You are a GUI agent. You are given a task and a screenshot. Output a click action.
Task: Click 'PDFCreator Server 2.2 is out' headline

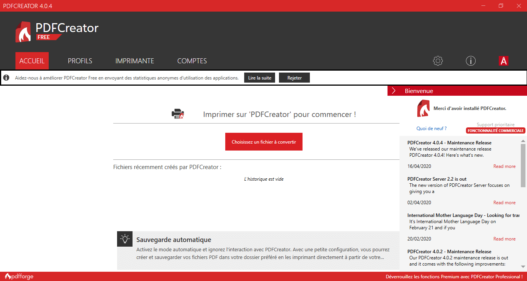click(437, 179)
